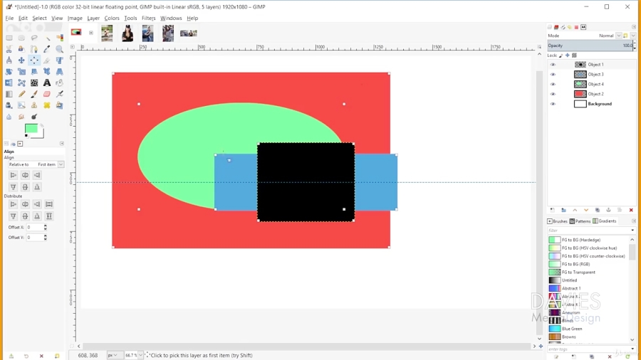This screenshot has height=360, width=641.
Task: Hide the Object 1 layer
Action: click(553, 65)
